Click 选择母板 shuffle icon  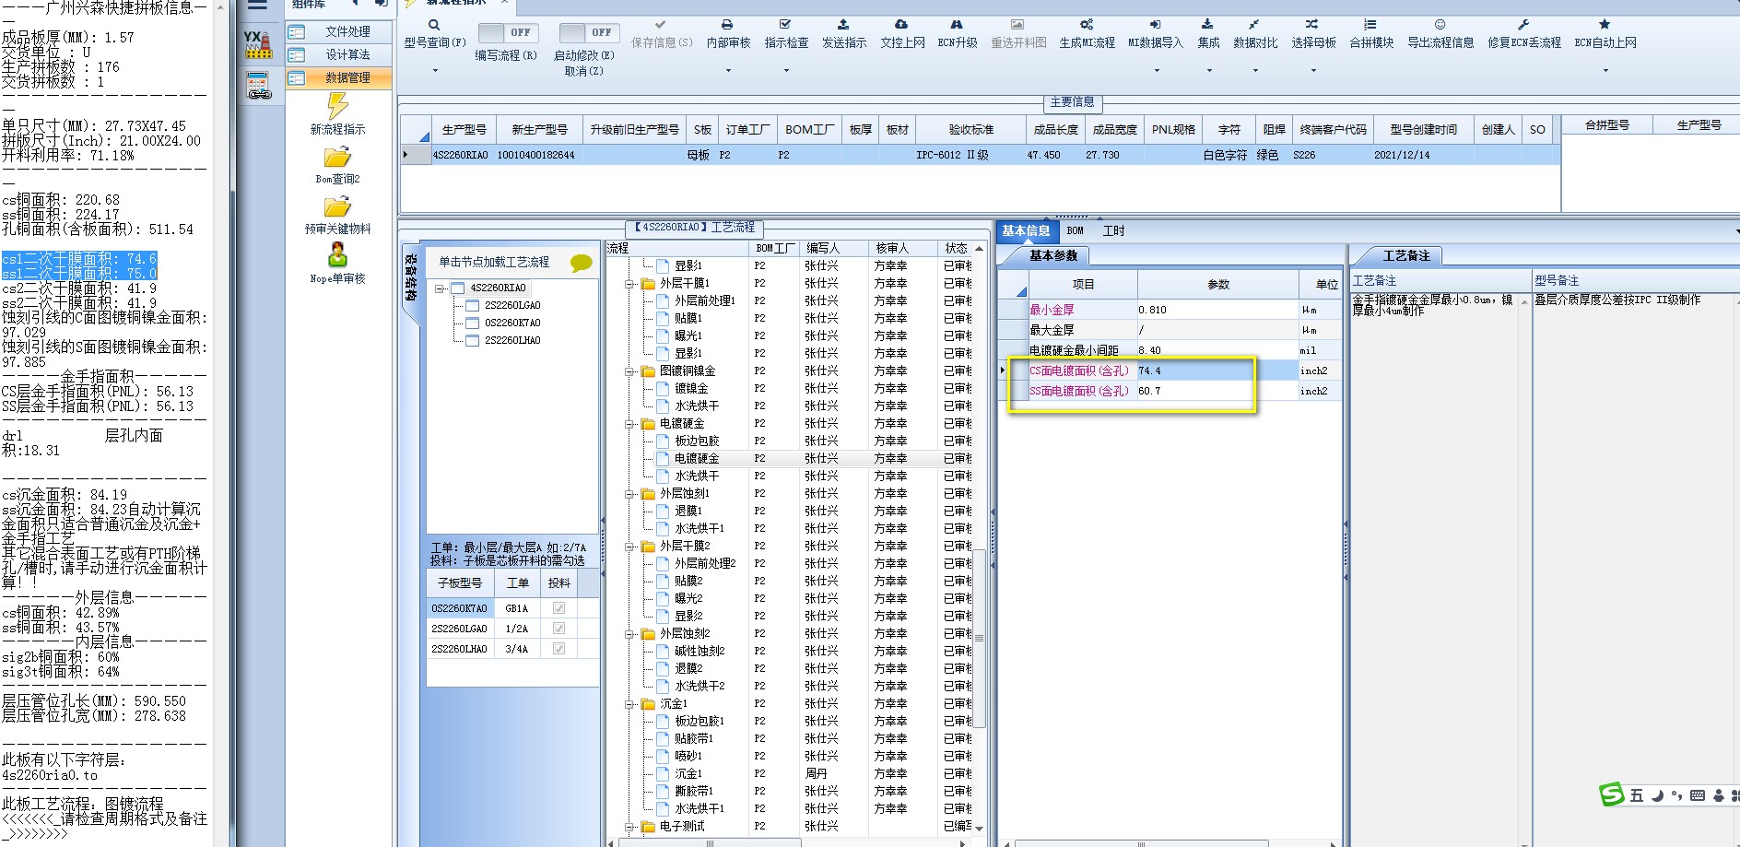[1312, 25]
